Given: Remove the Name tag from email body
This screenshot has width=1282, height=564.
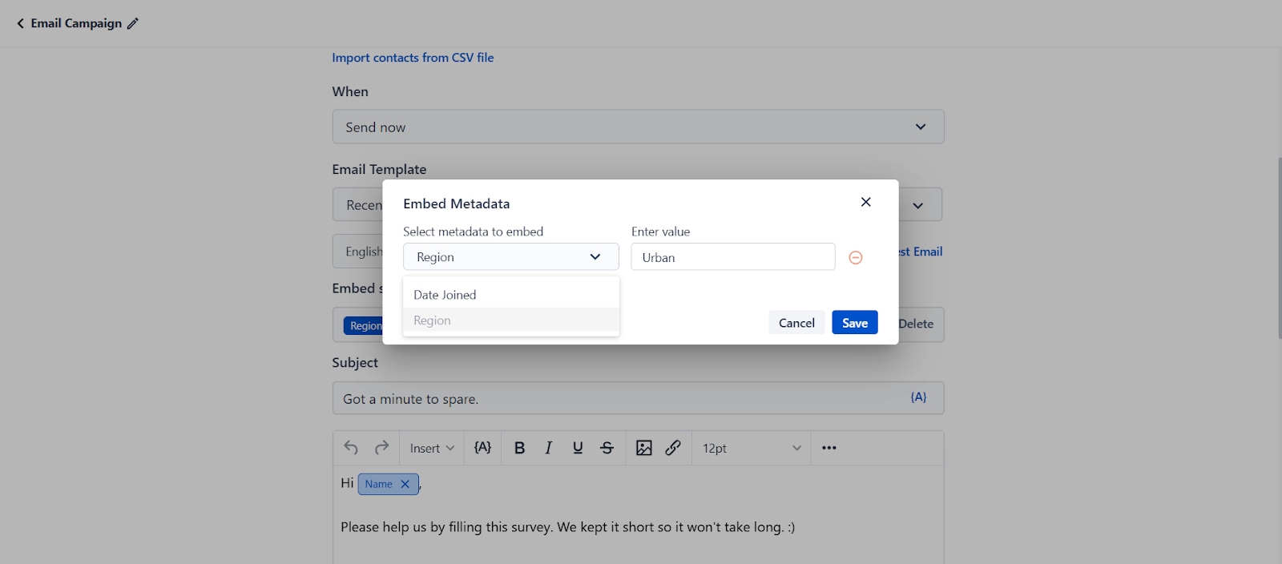Looking at the screenshot, I should 405,484.
